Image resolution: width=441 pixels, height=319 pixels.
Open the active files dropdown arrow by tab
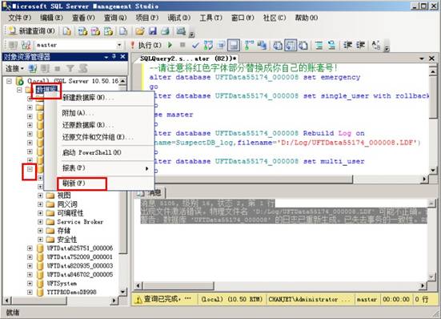pyautogui.click(x=422, y=59)
